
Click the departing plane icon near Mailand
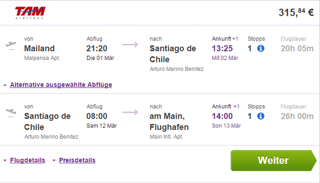(x=11, y=45)
